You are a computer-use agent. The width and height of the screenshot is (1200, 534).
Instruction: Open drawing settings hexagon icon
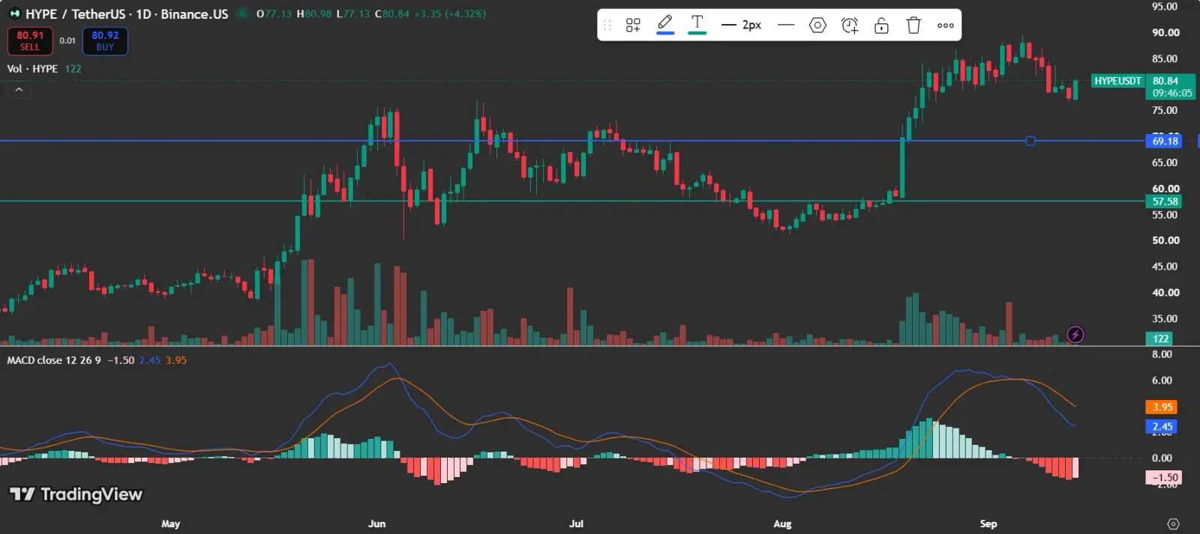click(817, 25)
